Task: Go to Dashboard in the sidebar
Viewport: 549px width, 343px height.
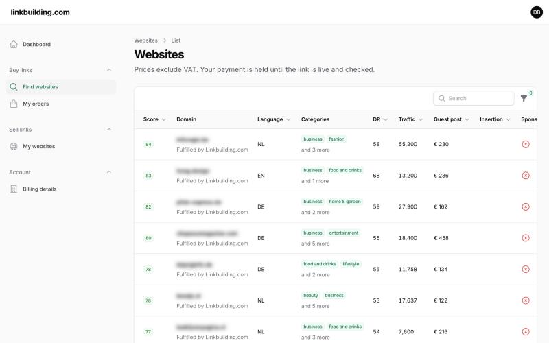Action: pos(61,44)
